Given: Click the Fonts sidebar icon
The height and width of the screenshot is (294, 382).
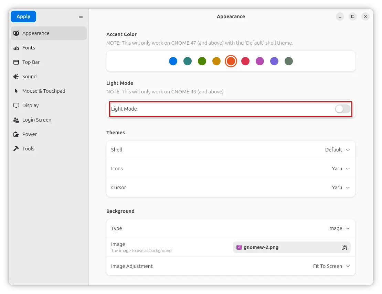Looking at the screenshot, I should [16, 48].
